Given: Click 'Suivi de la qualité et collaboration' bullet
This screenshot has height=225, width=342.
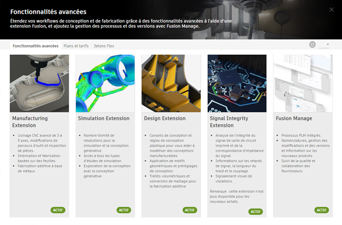Looking at the screenshot, I should (298, 166).
